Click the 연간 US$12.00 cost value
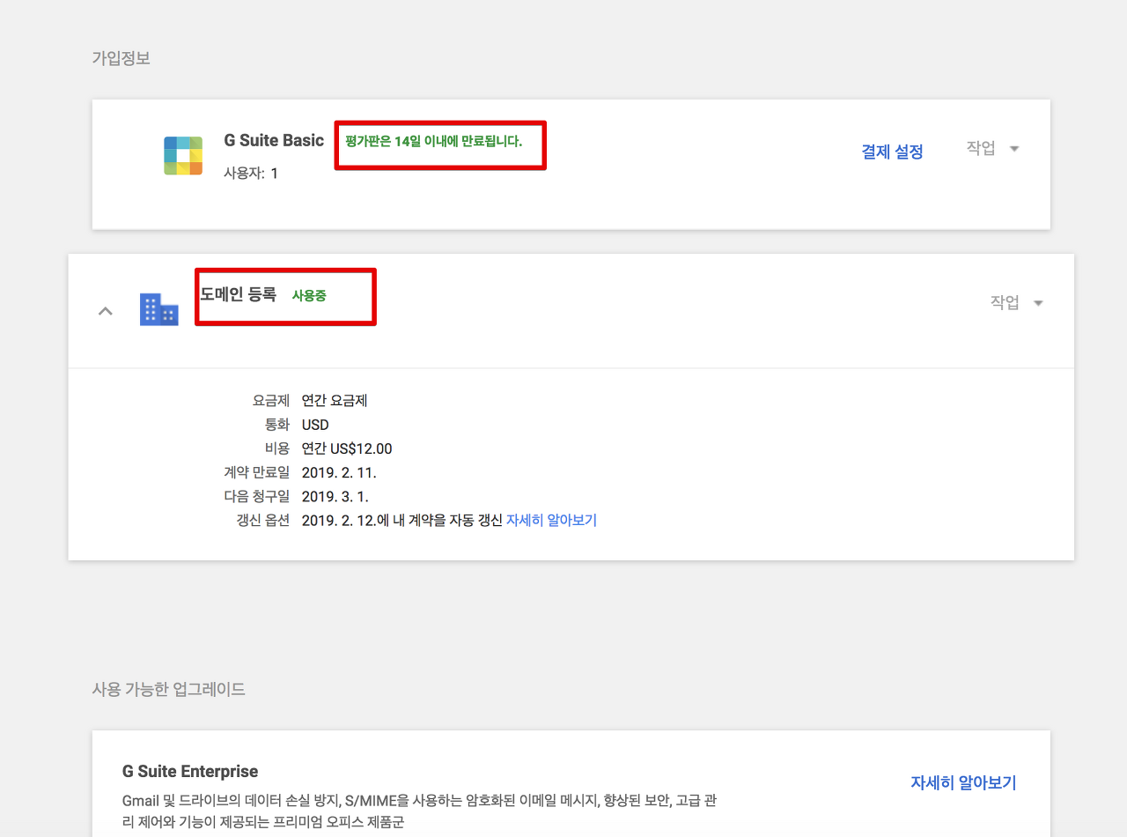This screenshot has width=1127, height=837. [x=347, y=448]
